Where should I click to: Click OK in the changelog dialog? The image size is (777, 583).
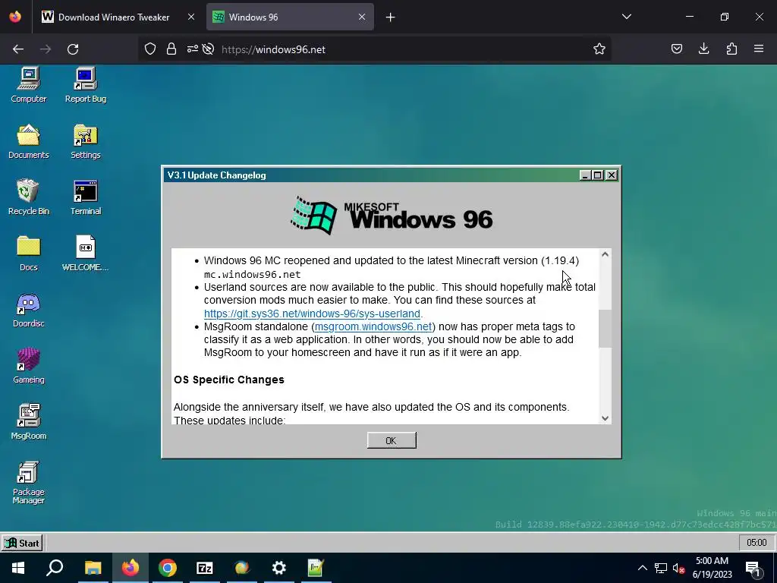coord(392,440)
